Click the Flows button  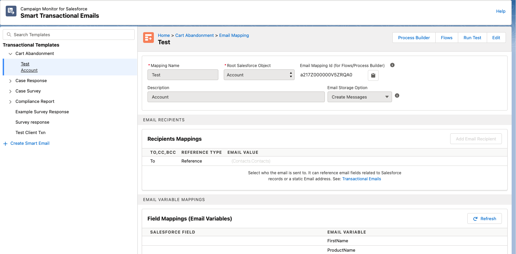[x=446, y=38]
